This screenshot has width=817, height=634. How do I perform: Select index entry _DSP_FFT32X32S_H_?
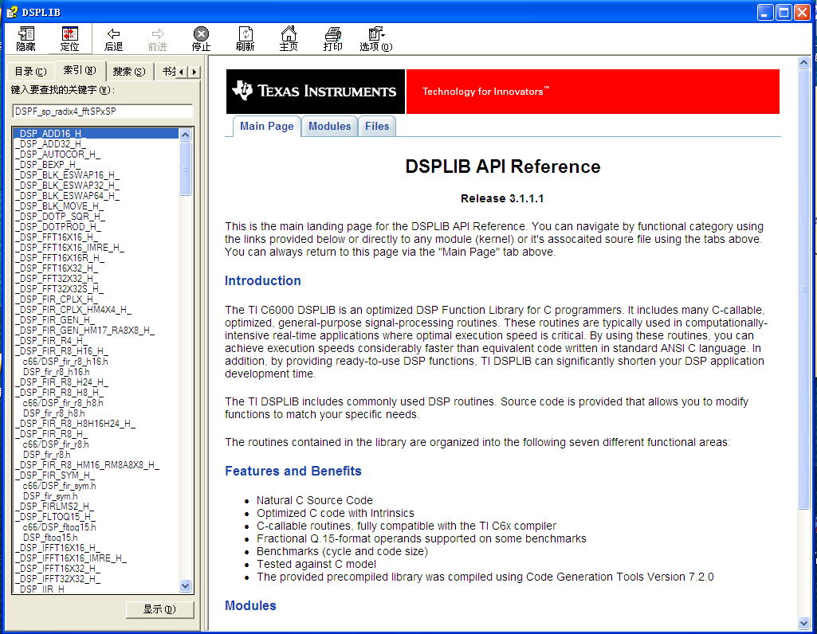[x=60, y=289]
